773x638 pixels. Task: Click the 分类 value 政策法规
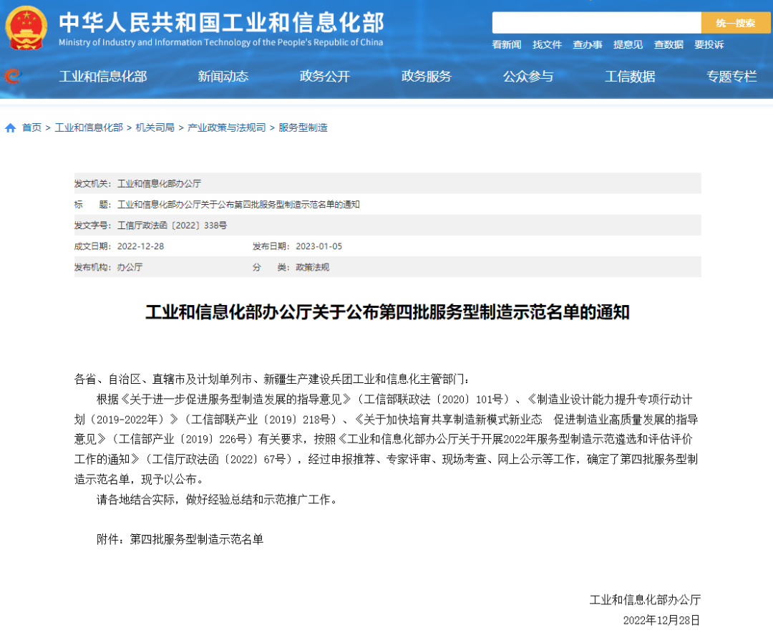point(313,267)
